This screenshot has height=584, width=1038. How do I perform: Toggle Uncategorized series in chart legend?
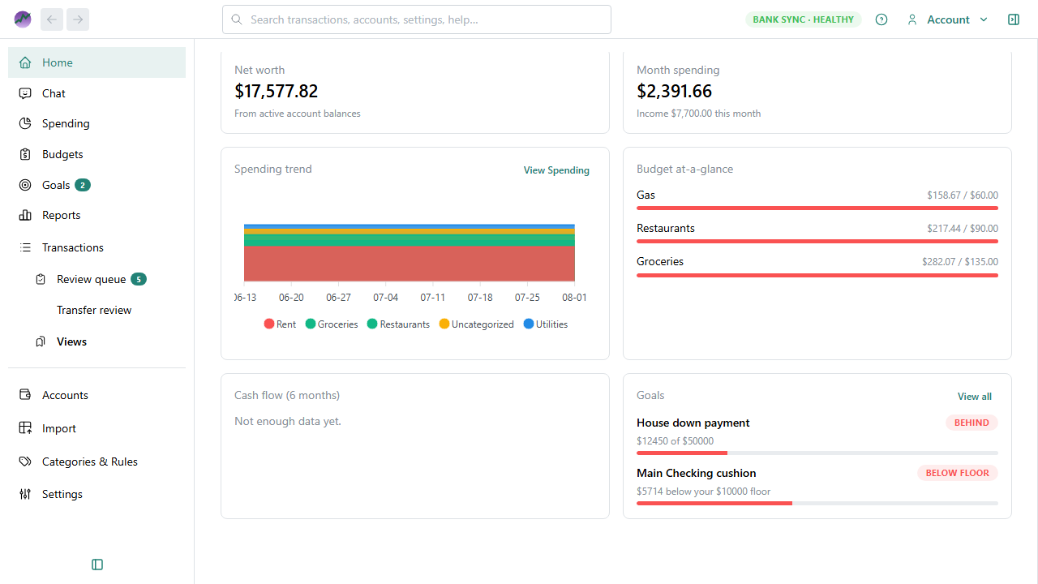(476, 324)
